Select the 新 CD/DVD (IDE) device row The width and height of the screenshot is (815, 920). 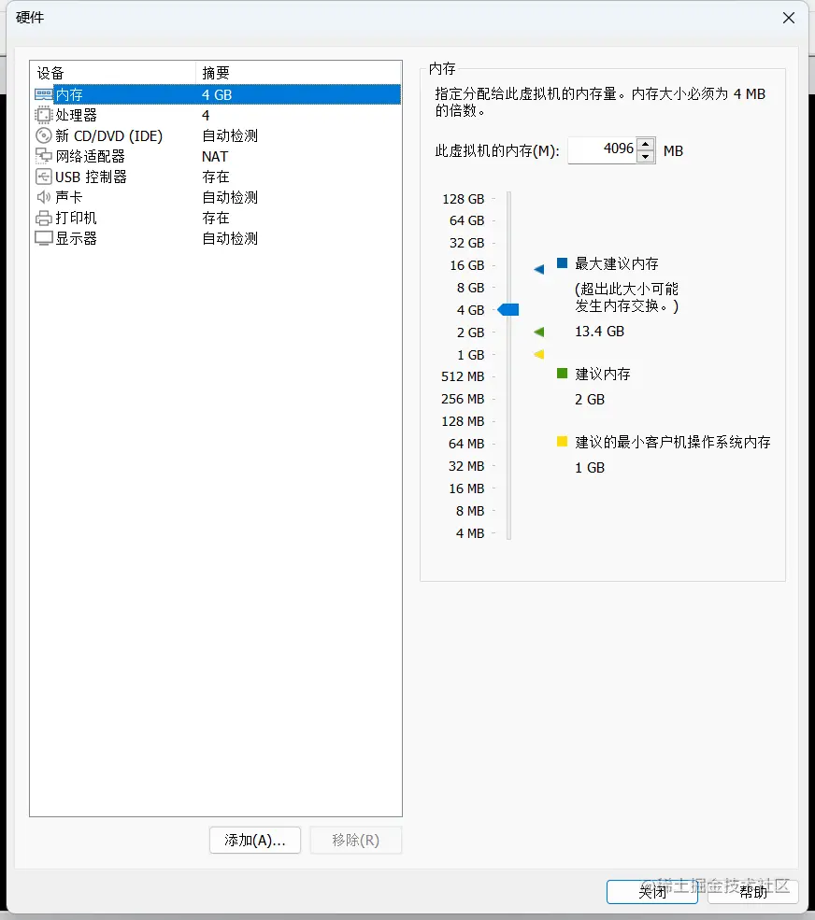tap(216, 135)
